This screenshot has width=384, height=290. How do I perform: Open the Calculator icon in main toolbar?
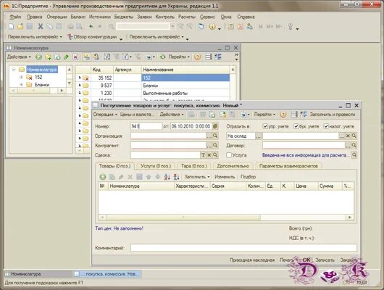(x=231, y=27)
